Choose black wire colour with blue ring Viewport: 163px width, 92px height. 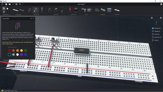point(9,54)
